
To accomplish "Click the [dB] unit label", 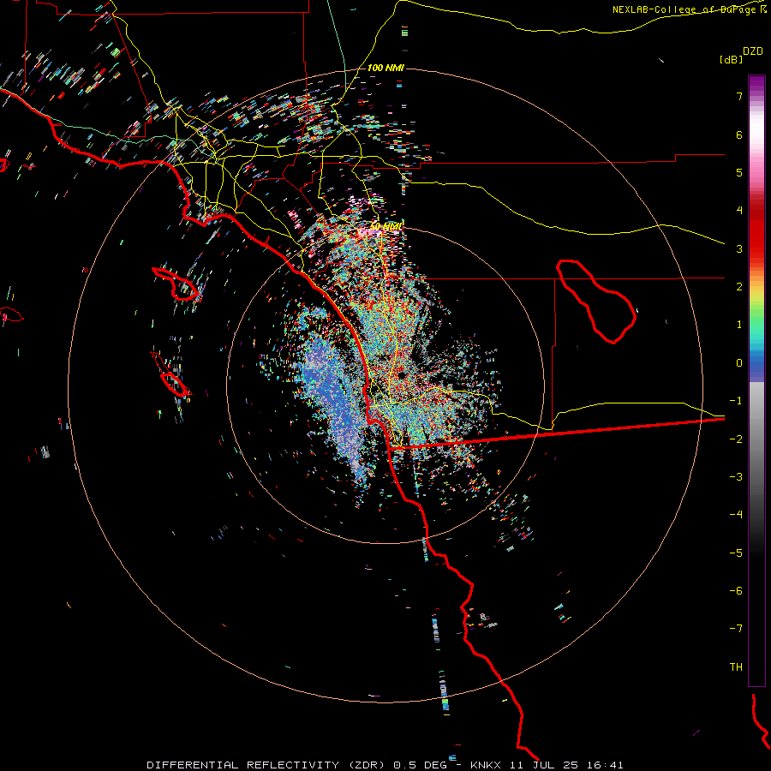I will 732,59.
